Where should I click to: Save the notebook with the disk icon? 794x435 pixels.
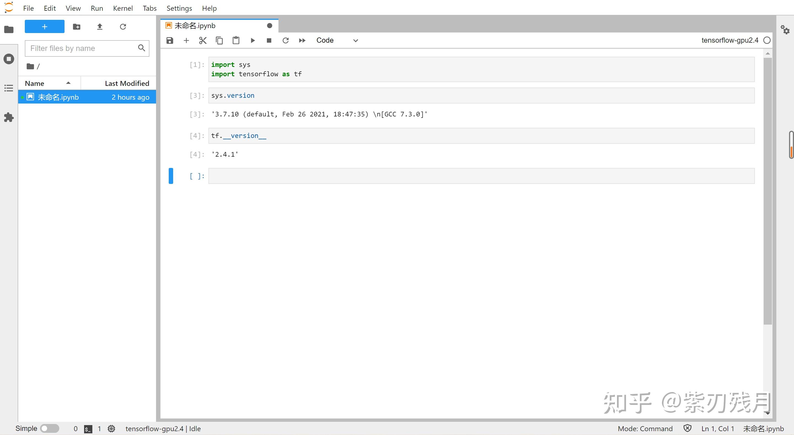pos(170,40)
